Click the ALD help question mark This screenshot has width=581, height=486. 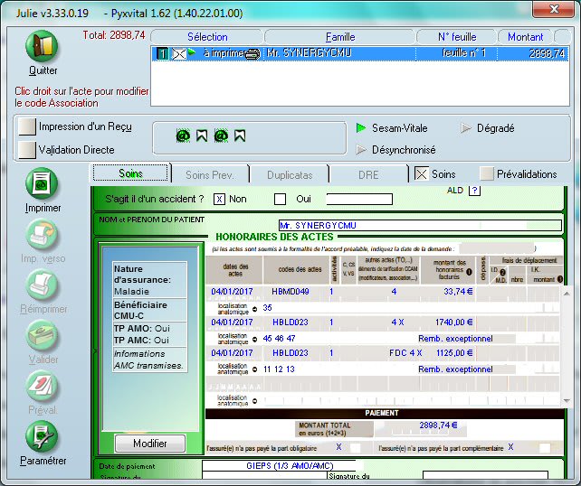(475, 191)
